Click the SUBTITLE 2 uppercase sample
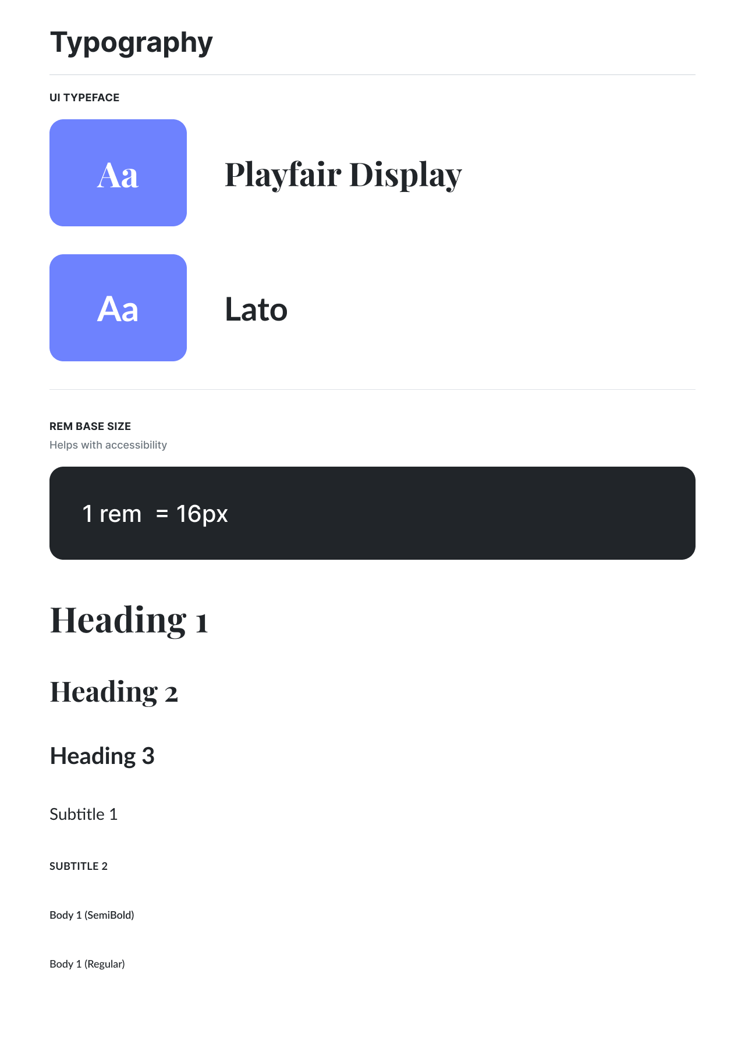 pos(79,866)
